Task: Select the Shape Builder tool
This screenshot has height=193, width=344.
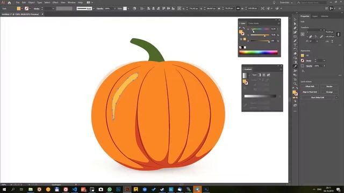Action: (295, 58)
